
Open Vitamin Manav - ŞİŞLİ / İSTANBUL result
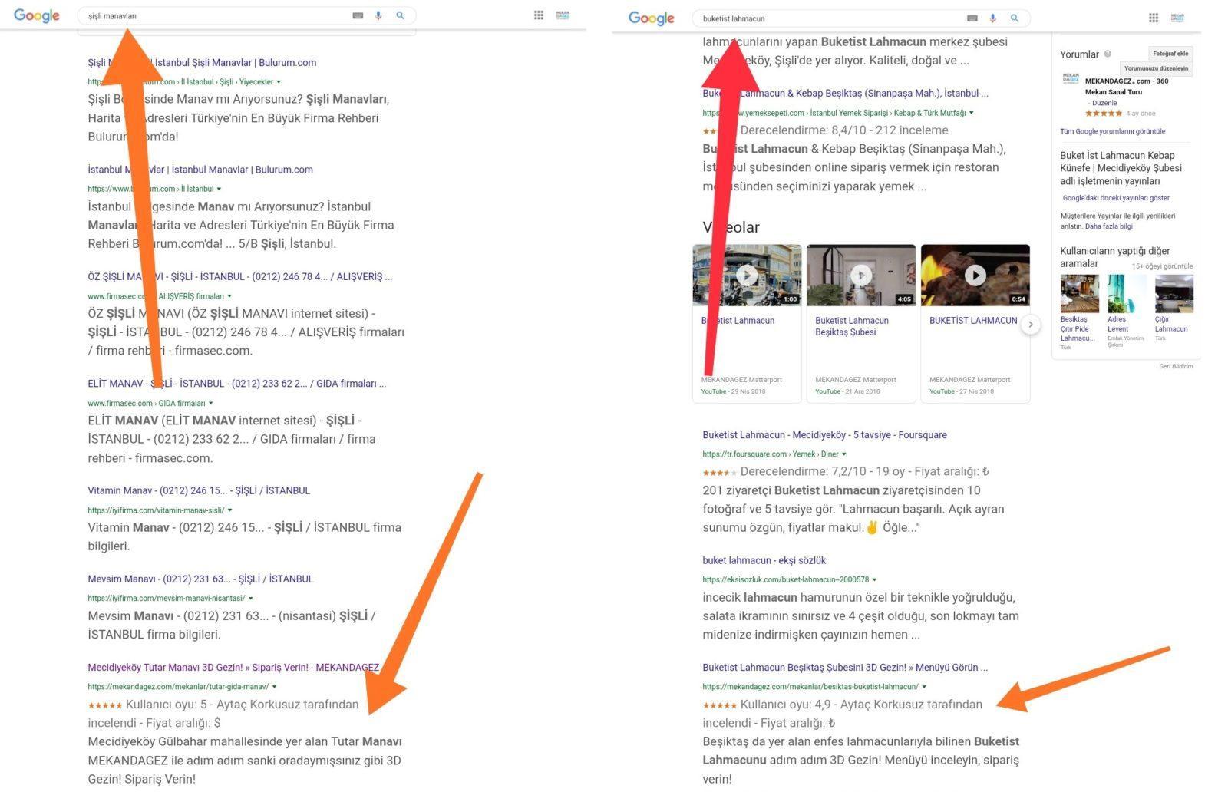[199, 490]
